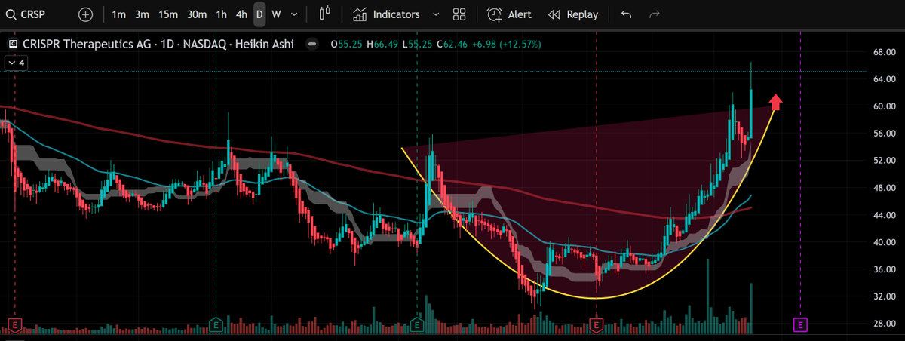
Task: Click the high value H66.49
Action: [382, 45]
